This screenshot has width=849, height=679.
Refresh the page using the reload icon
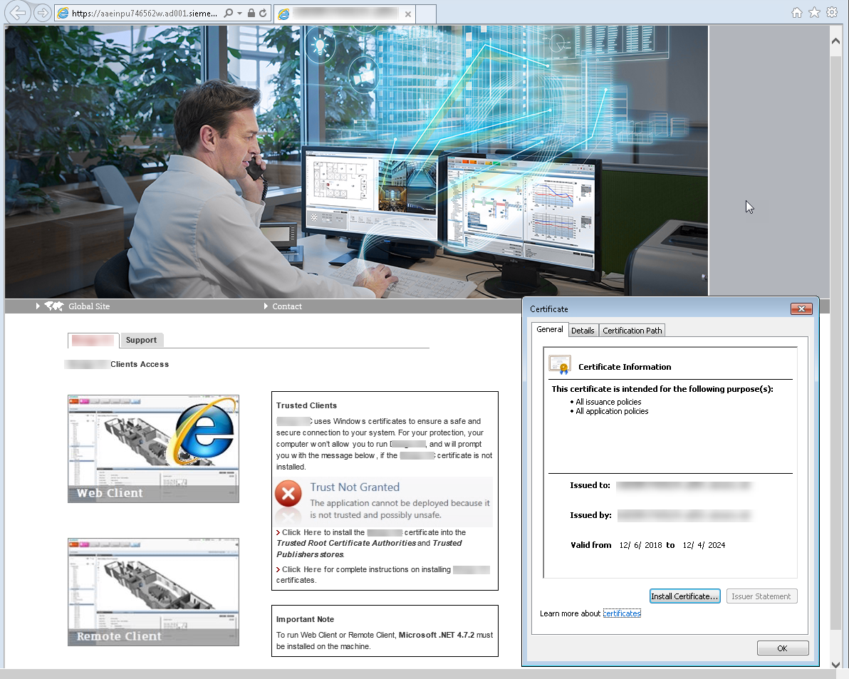click(x=264, y=14)
